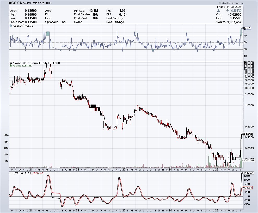Image resolution: width=258 pixels, height=213 pixels.
Task: Click the Optionable value no
Action: point(64,22)
